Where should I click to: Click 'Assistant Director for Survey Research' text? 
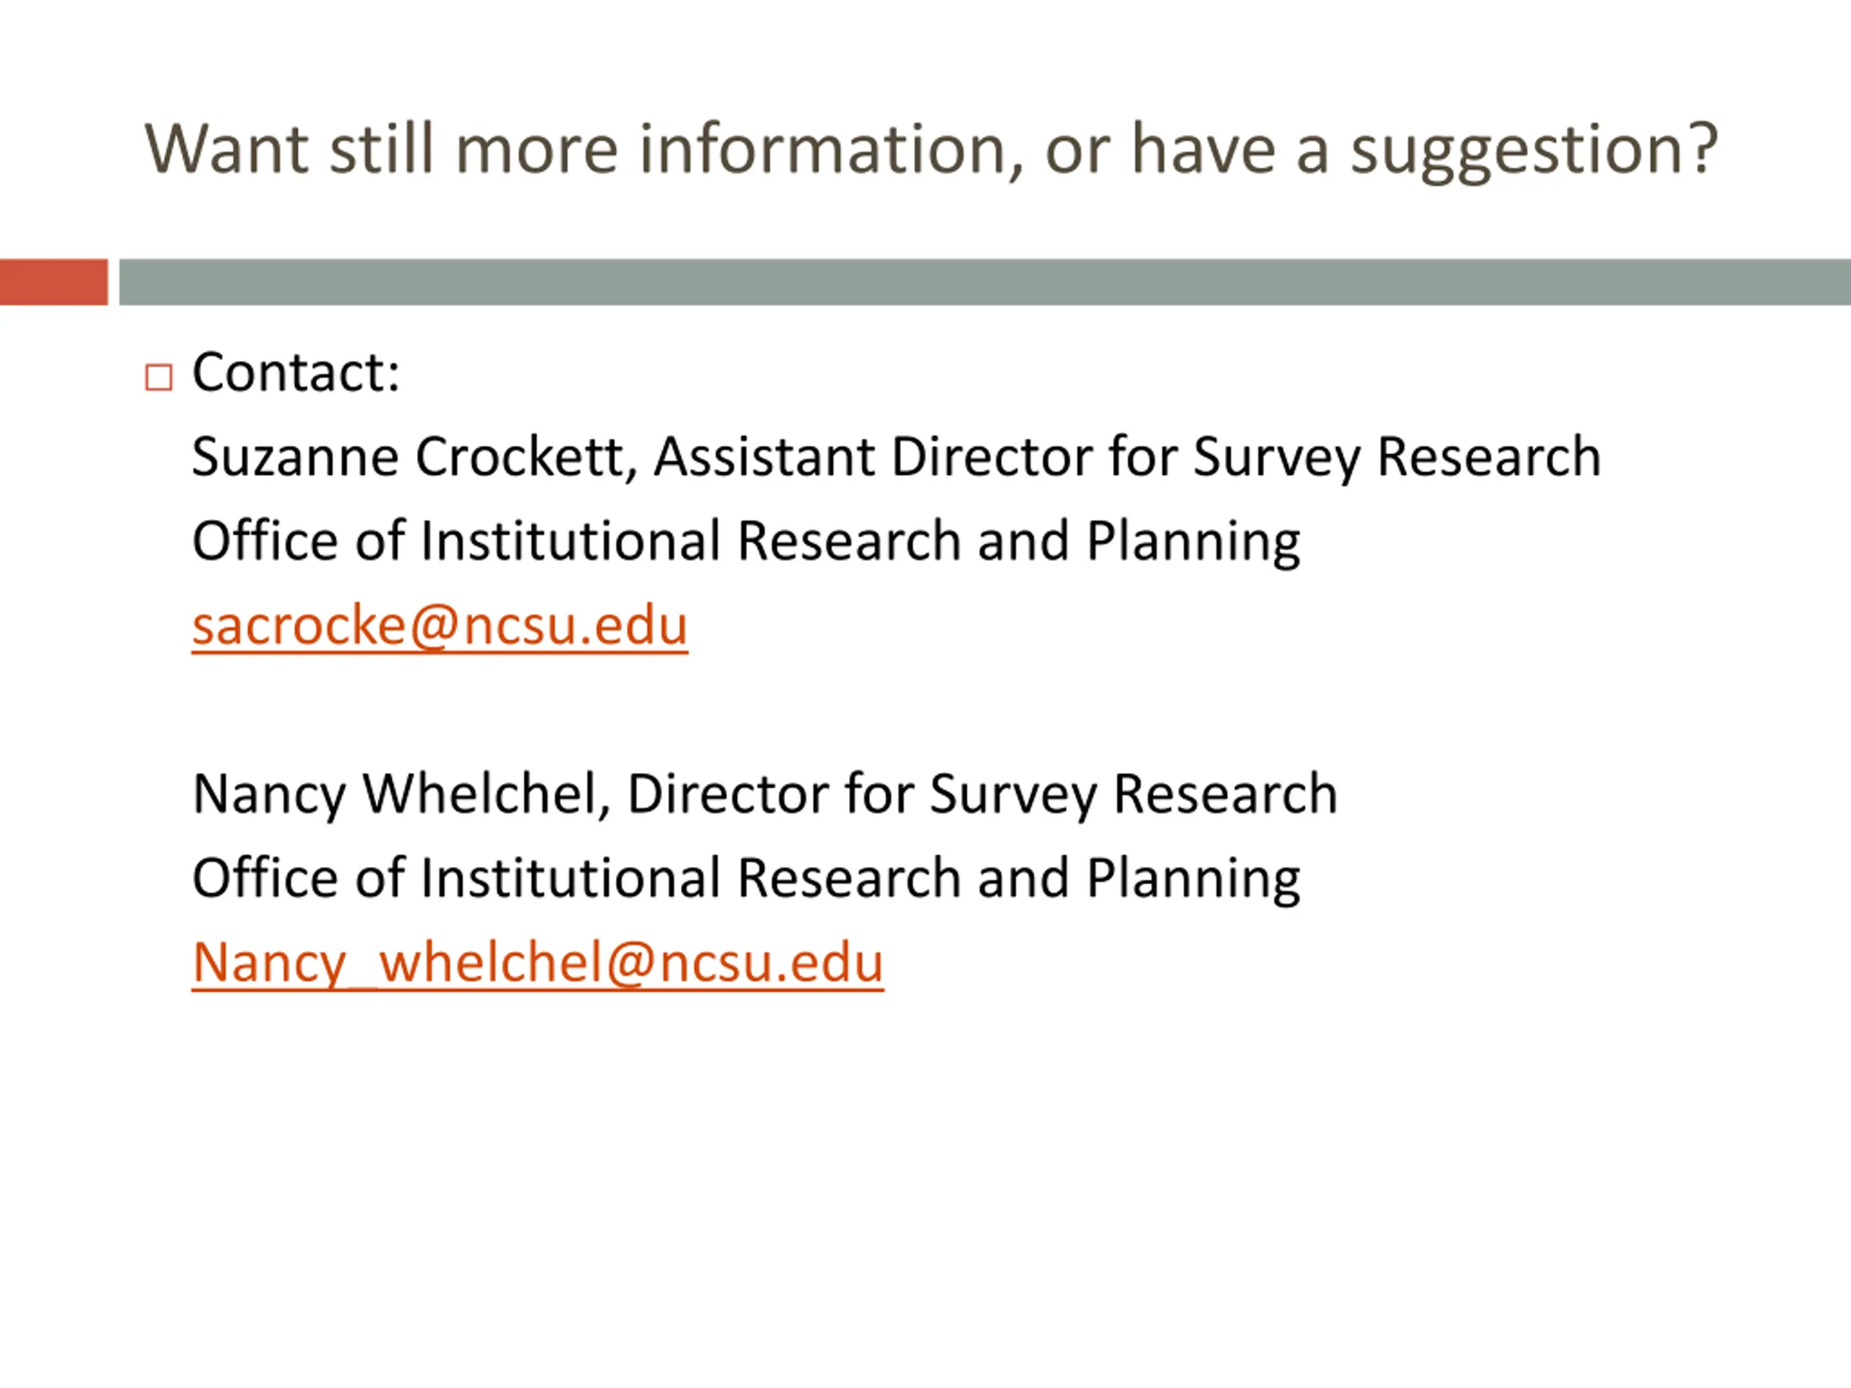(x=1127, y=458)
